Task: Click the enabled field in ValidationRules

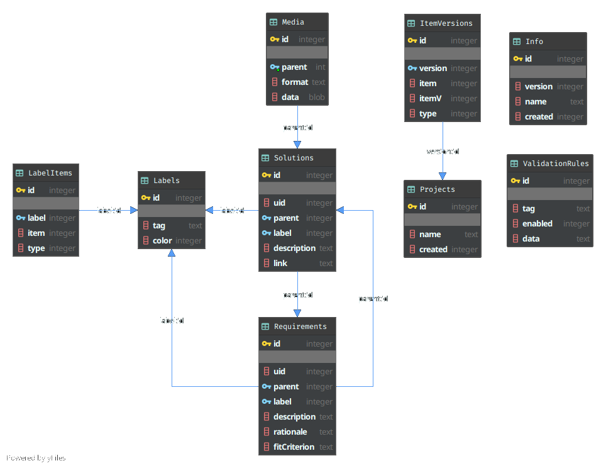Action: [538, 223]
